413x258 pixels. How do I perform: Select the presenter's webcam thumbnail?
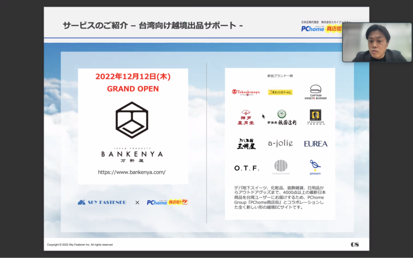[377, 42]
